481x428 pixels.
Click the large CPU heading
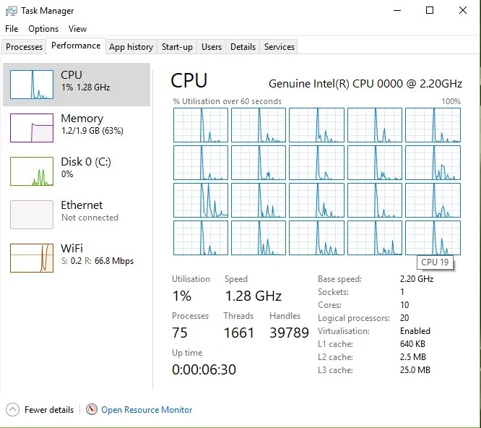pyautogui.click(x=189, y=80)
